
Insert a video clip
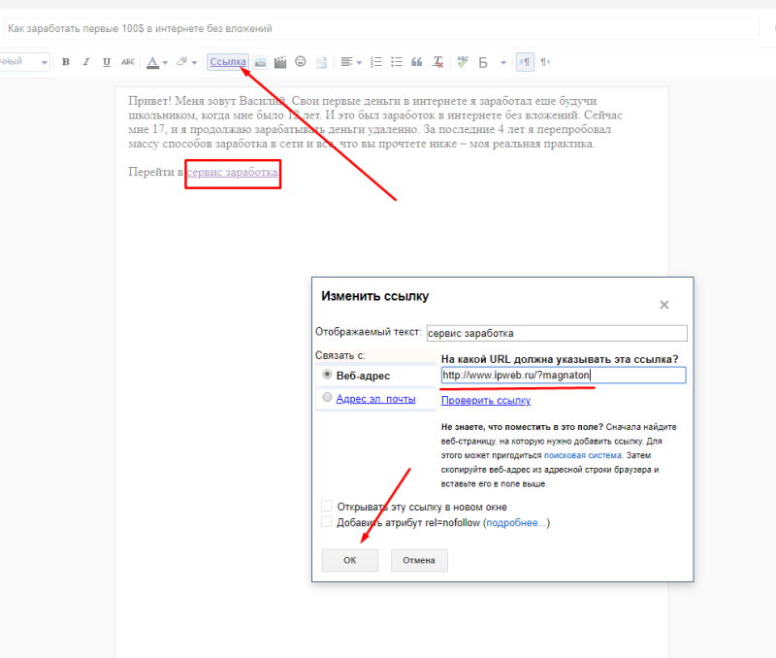tap(280, 62)
